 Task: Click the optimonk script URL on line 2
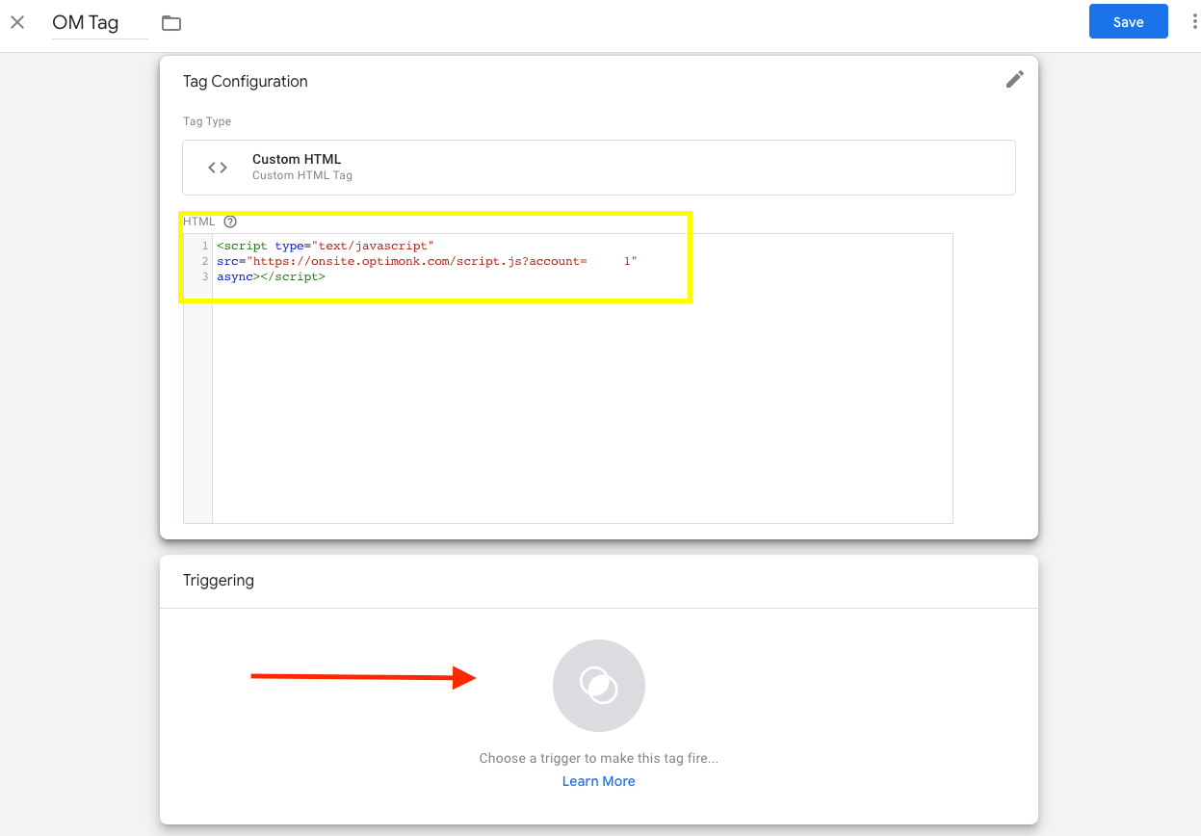tap(427, 262)
